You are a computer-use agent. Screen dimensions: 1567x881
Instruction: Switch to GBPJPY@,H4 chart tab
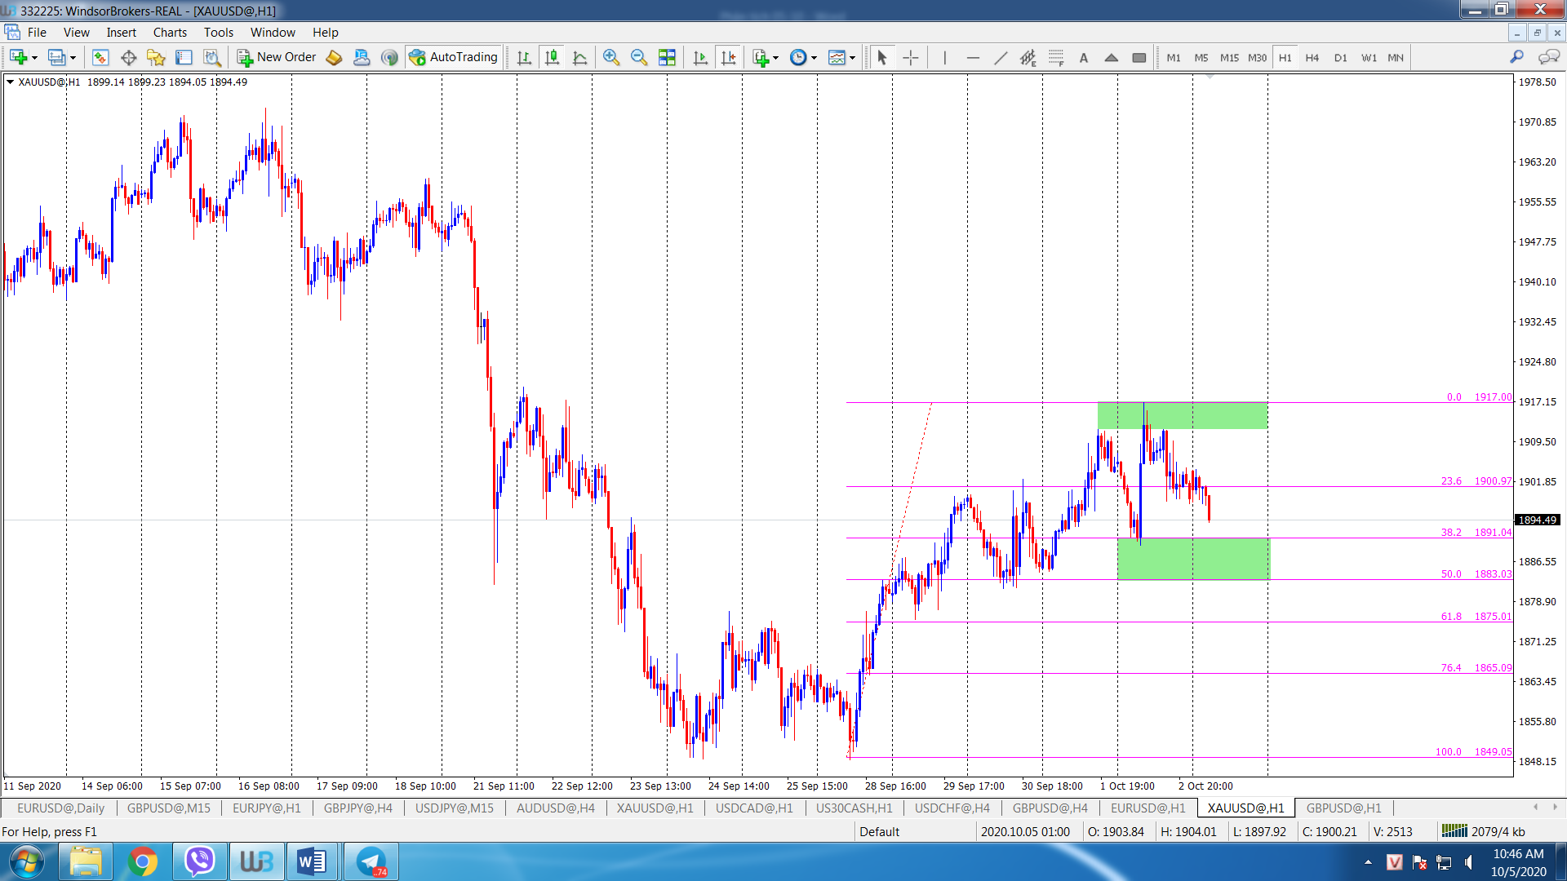click(x=357, y=808)
